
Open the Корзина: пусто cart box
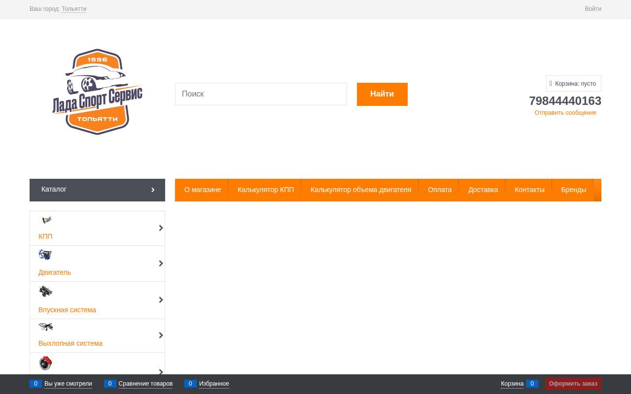[574, 84]
